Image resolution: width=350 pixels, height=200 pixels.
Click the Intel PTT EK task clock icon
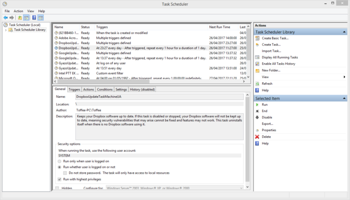56,73
